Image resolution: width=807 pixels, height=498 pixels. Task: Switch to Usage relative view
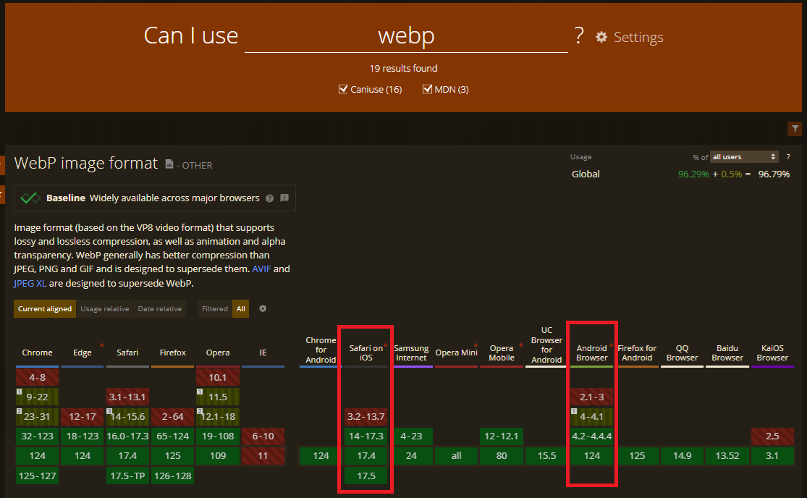coord(104,308)
